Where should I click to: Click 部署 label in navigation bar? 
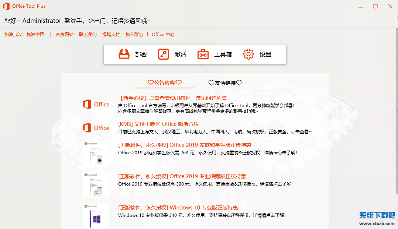[141, 54]
